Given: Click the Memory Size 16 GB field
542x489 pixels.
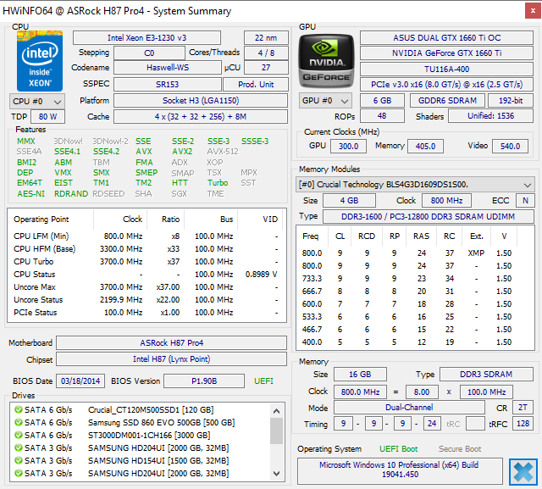Looking at the screenshot, I should pyautogui.click(x=360, y=375).
